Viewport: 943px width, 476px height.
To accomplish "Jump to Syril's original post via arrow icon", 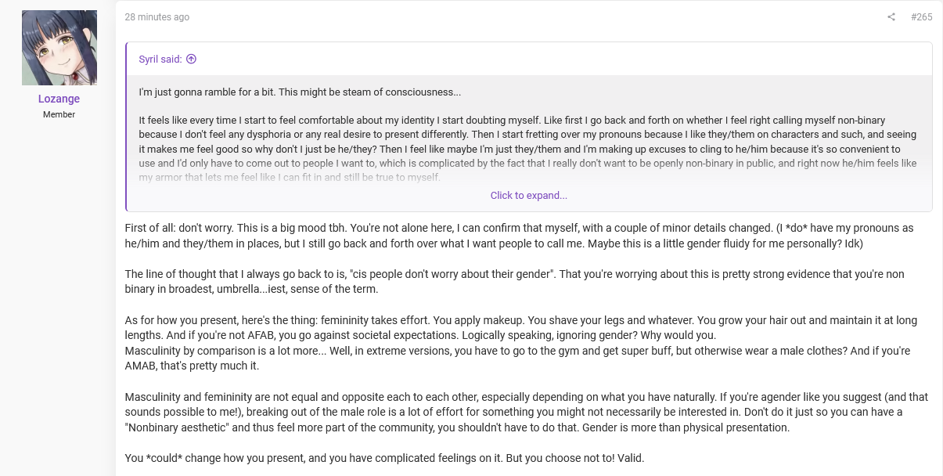I will [191, 59].
